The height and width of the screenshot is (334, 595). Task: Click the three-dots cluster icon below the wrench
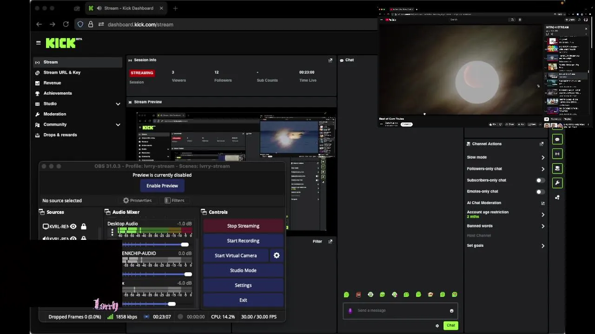tap(557, 197)
